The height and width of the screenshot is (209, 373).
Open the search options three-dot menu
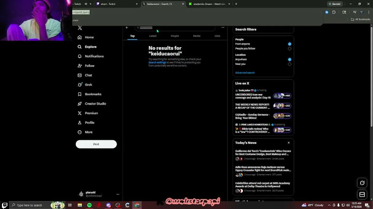(x=223, y=28)
